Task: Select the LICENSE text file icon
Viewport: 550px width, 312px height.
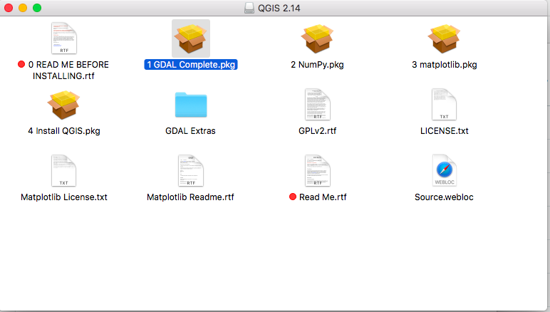Action: (x=444, y=105)
